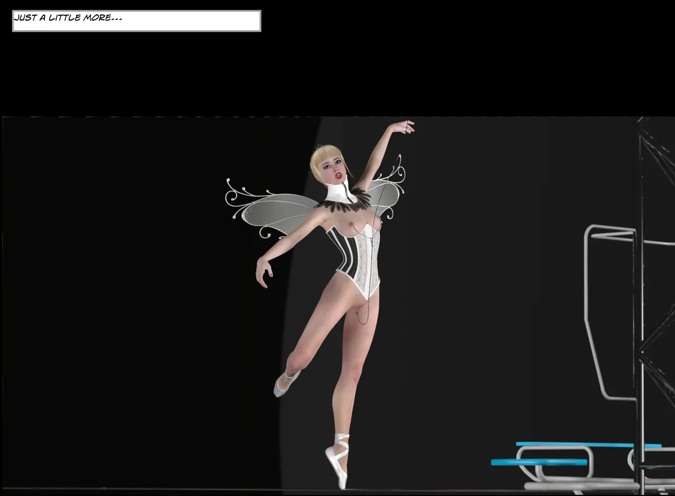The height and width of the screenshot is (496, 675).
Task: Click the white tubular base under the platforms
Action: [x=580, y=485]
